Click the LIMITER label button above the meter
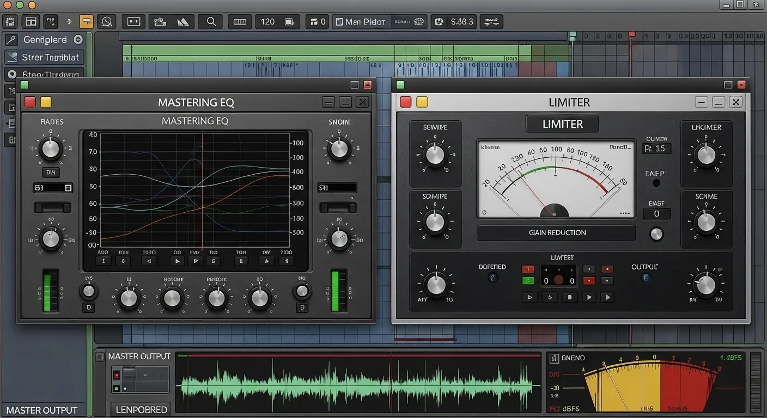 point(562,124)
